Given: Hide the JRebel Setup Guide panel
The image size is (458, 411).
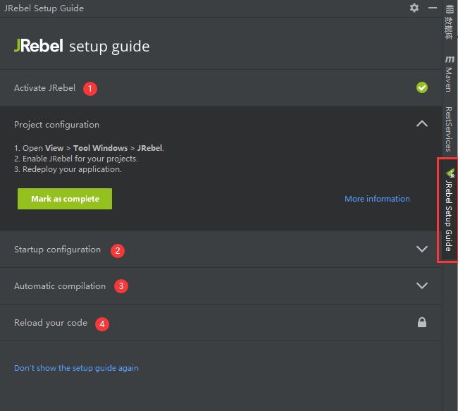Looking at the screenshot, I should pyautogui.click(x=433, y=8).
